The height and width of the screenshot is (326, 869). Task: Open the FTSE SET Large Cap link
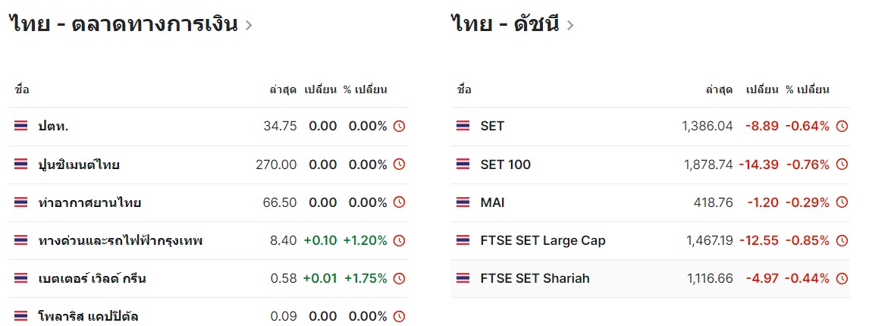[x=543, y=240]
